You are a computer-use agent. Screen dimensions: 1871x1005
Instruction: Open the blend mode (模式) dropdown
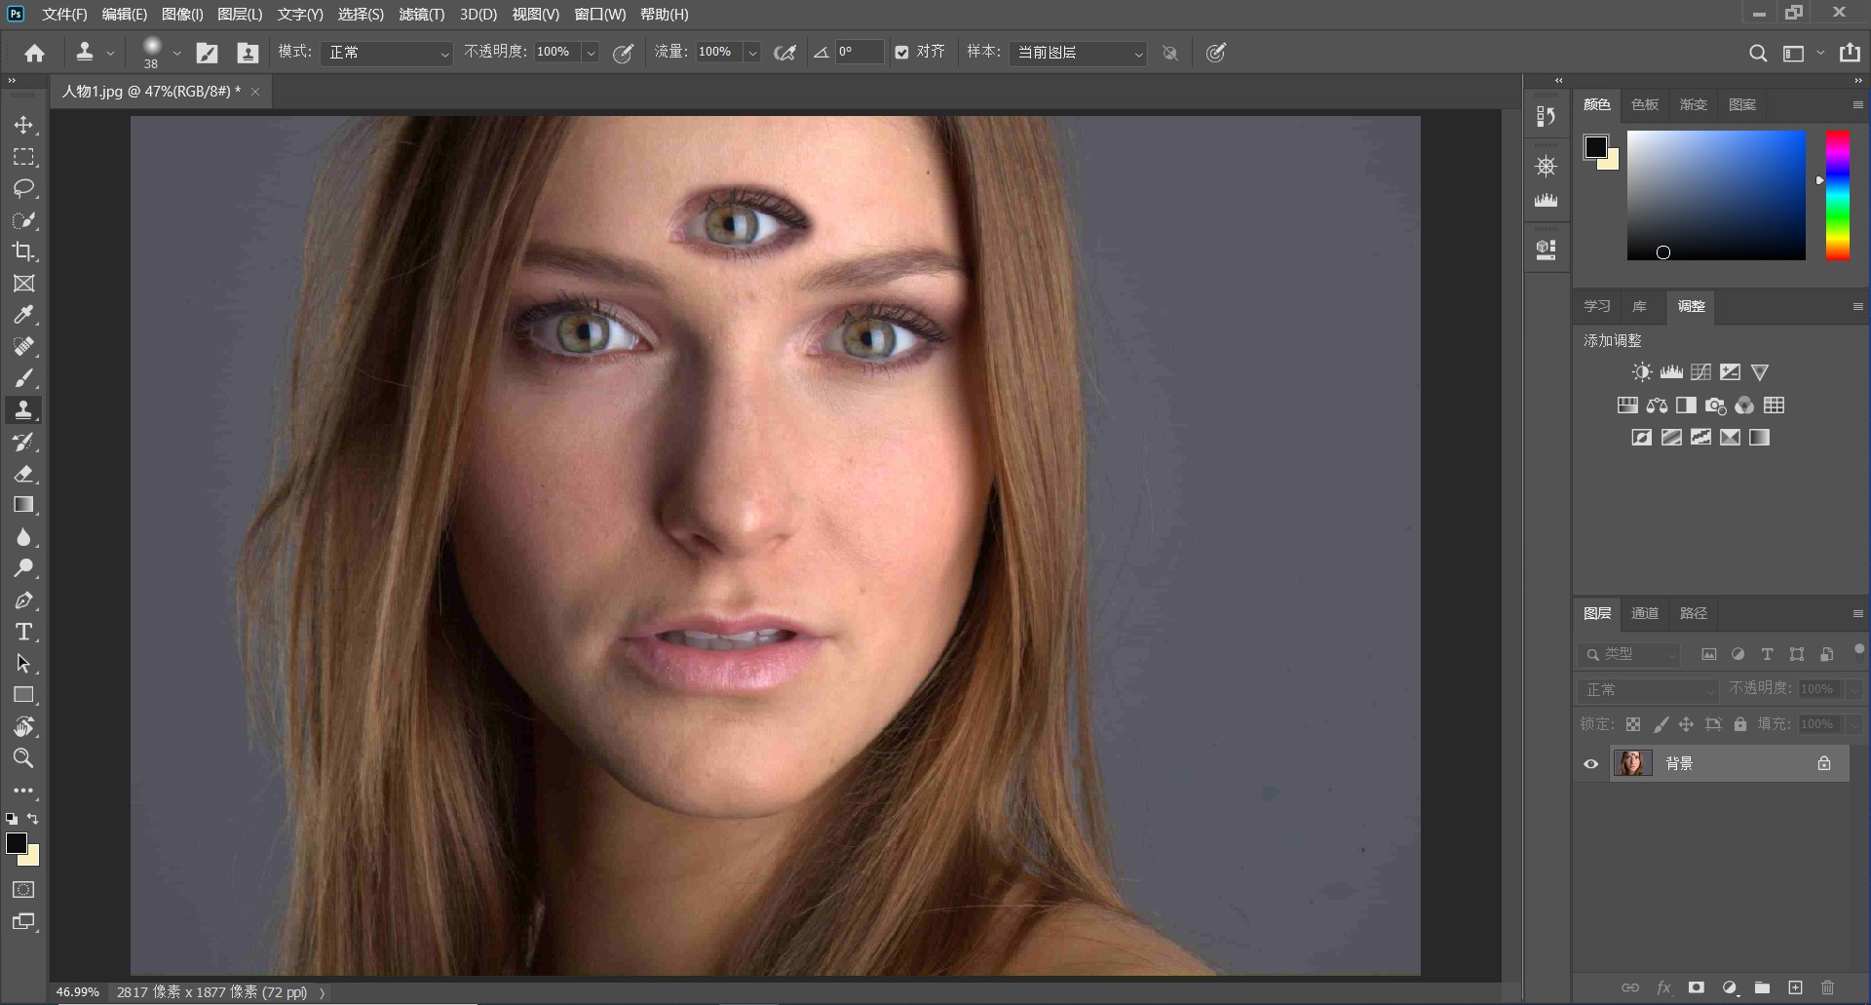[x=387, y=53]
